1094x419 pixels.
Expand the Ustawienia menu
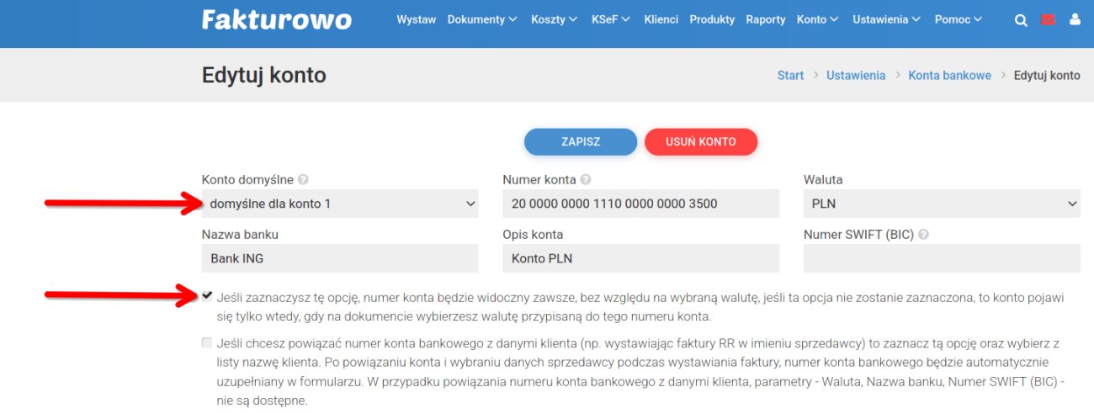tap(887, 19)
